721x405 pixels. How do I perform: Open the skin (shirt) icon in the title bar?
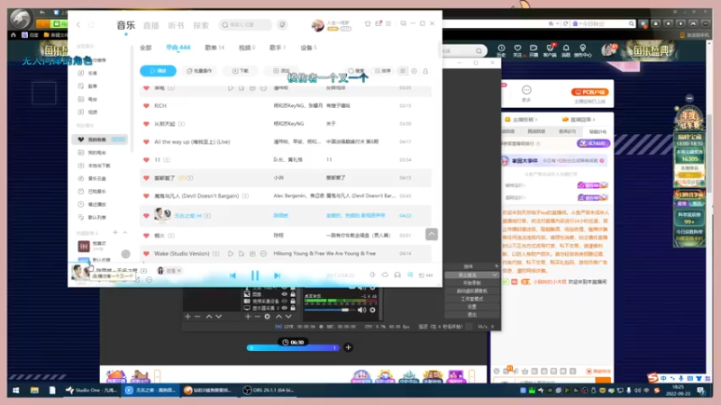[x=368, y=23]
